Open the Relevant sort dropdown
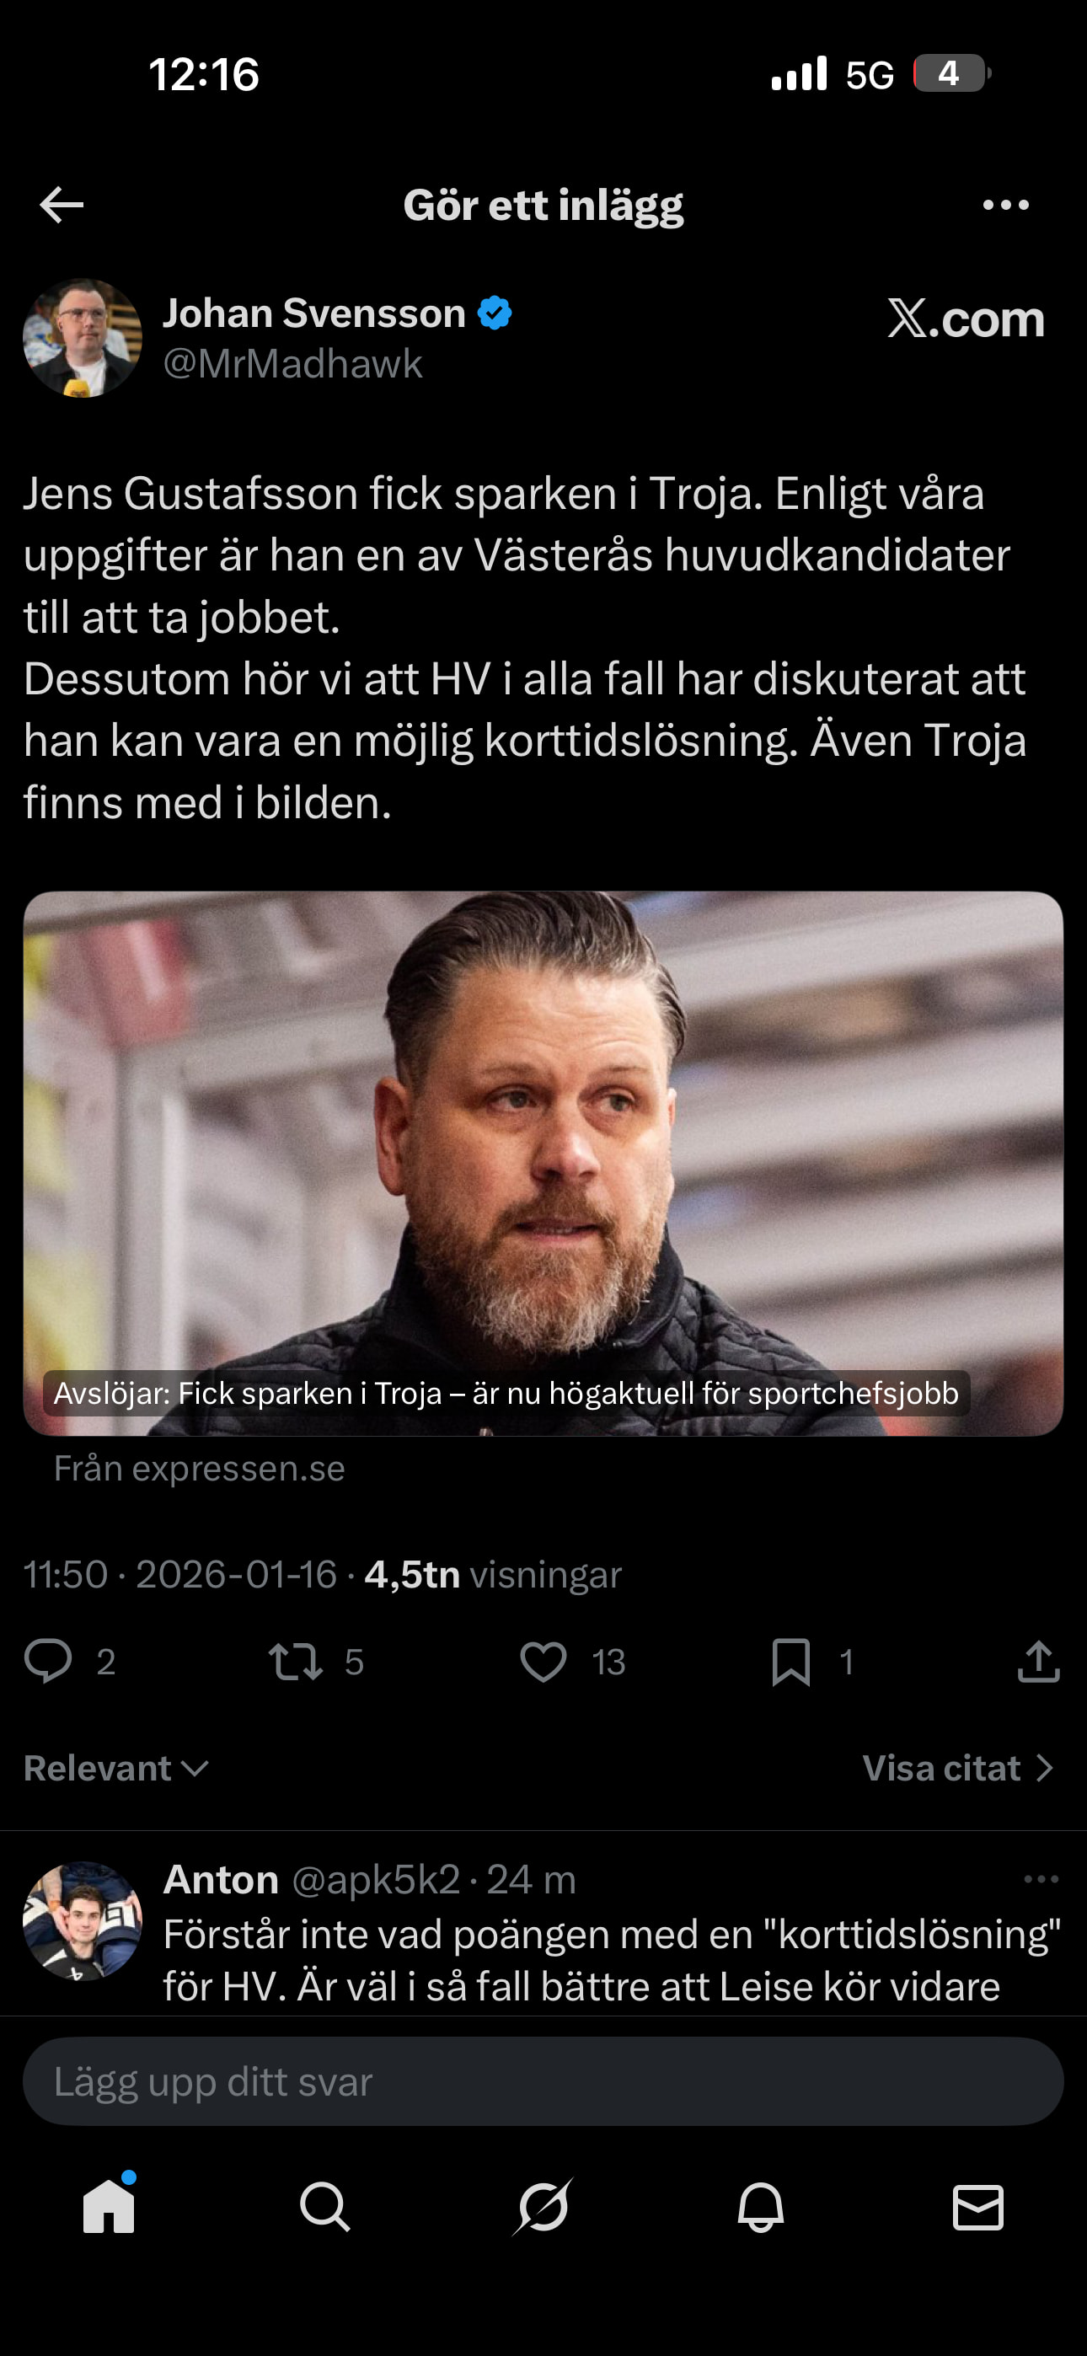The width and height of the screenshot is (1087, 2356). (x=116, y=1768)
